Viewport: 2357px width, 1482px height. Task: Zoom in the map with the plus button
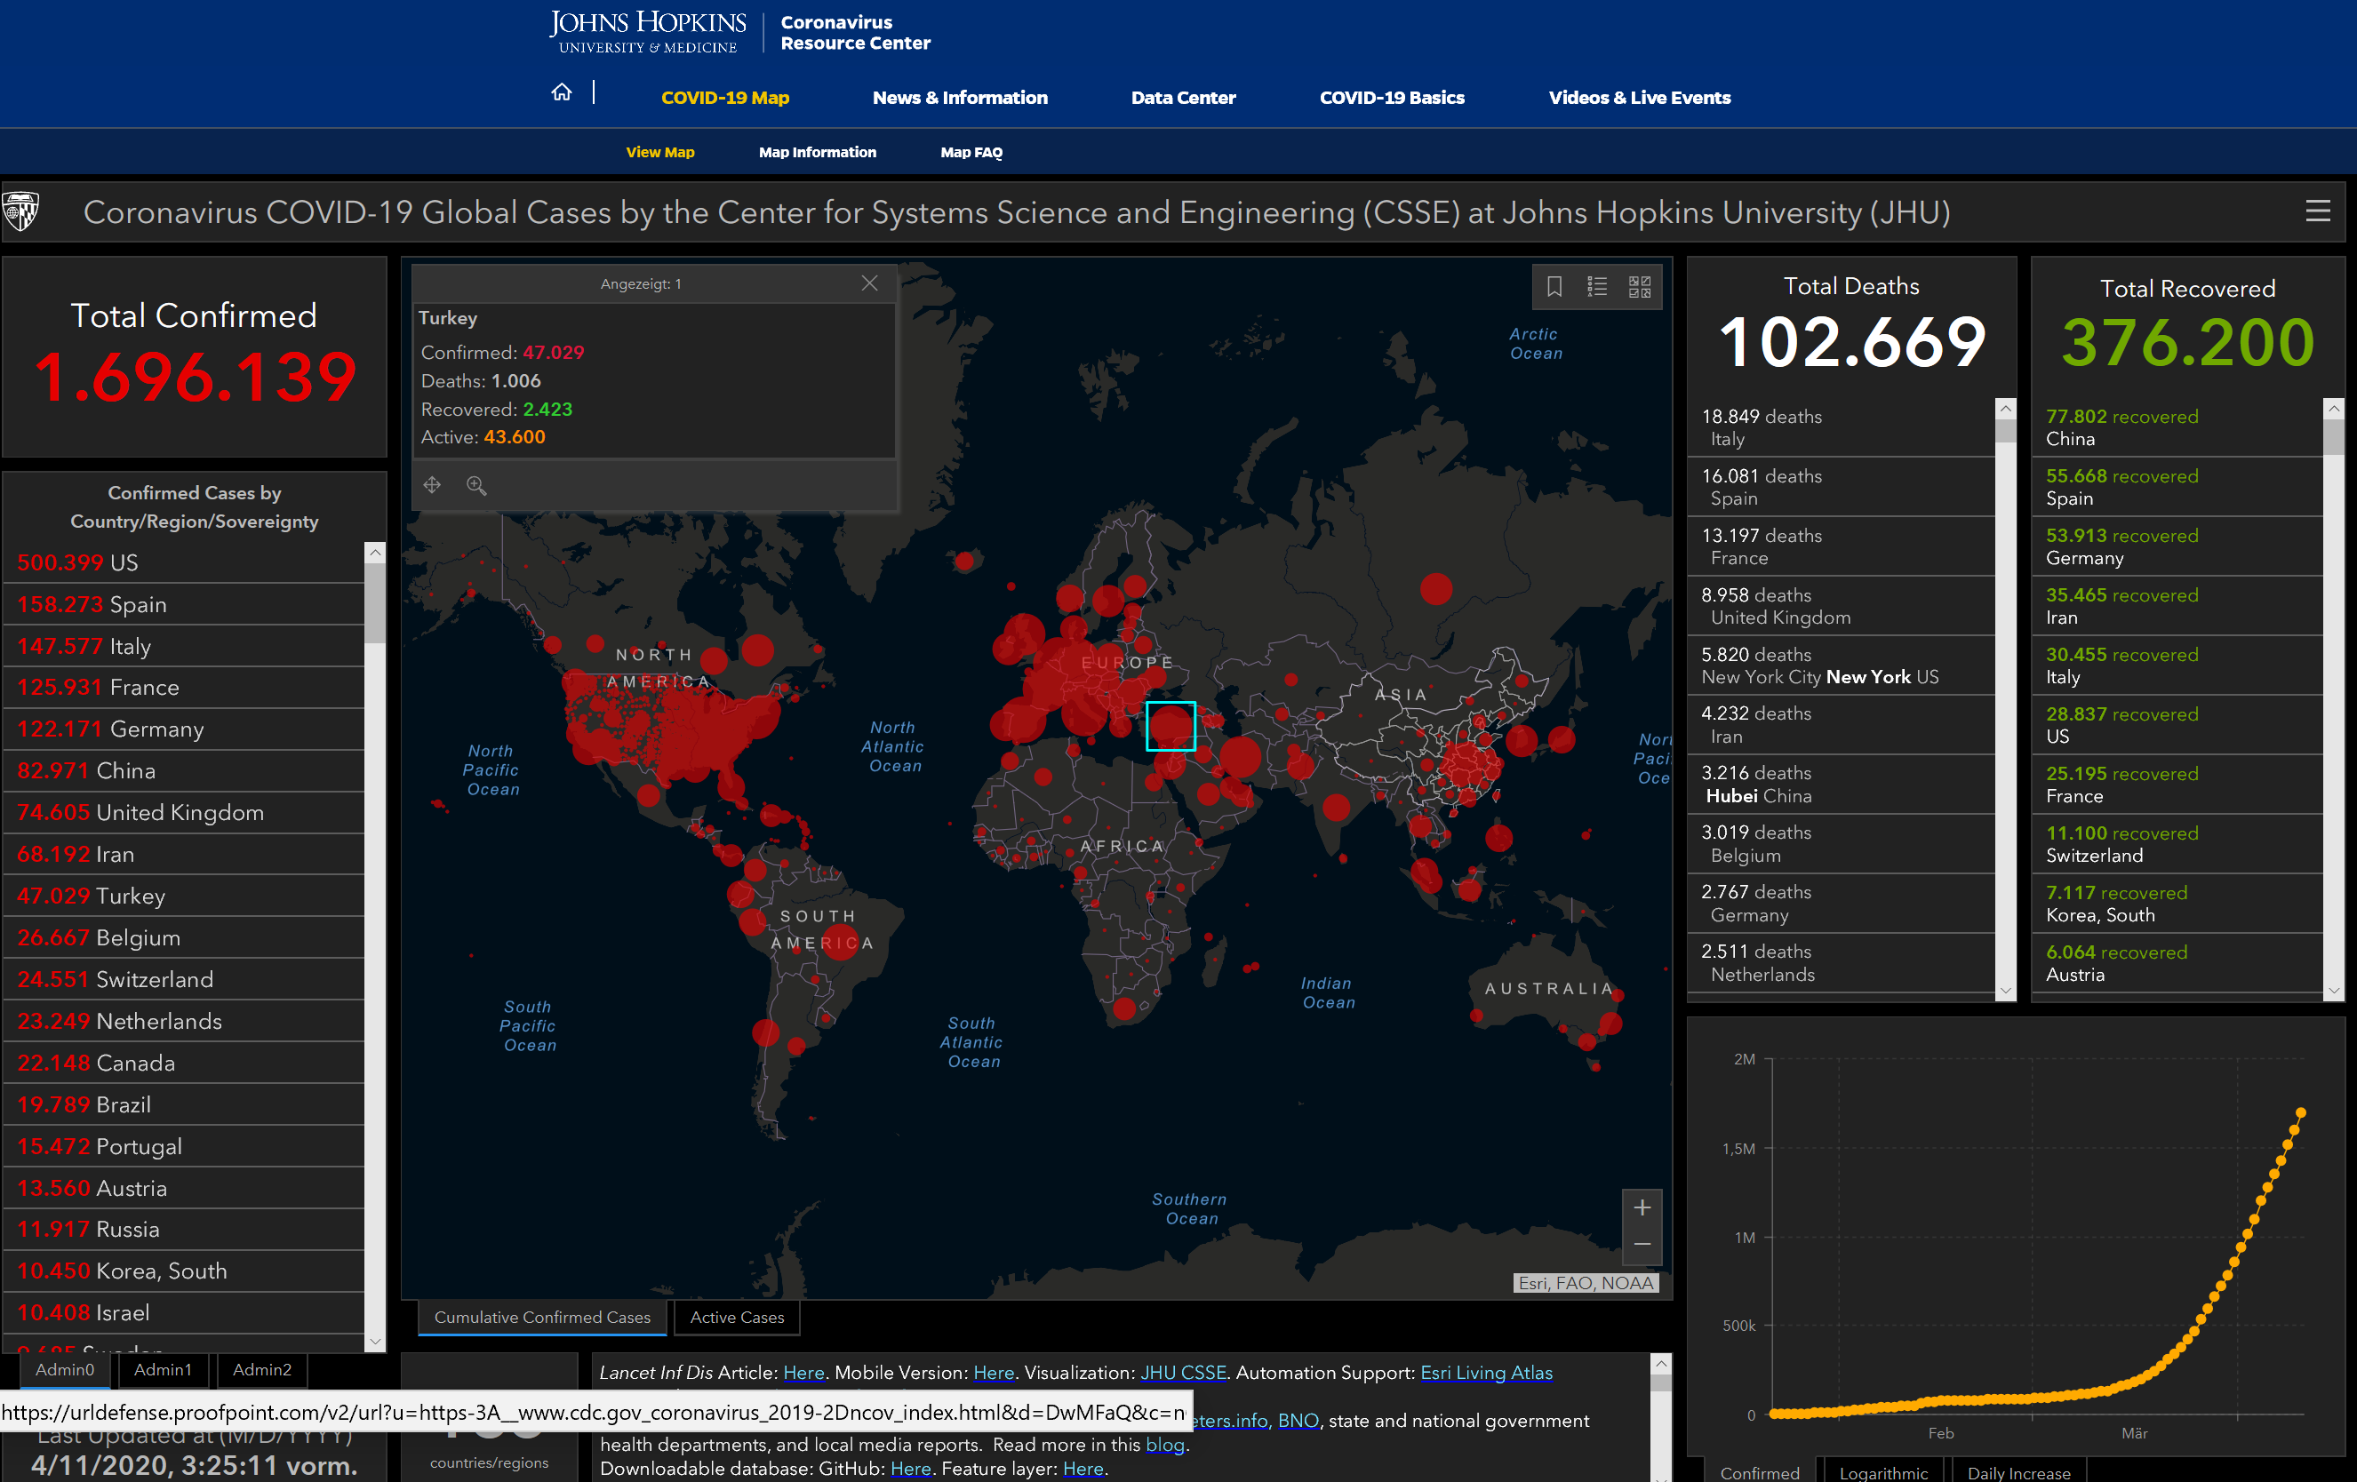click(1642, 1207)
